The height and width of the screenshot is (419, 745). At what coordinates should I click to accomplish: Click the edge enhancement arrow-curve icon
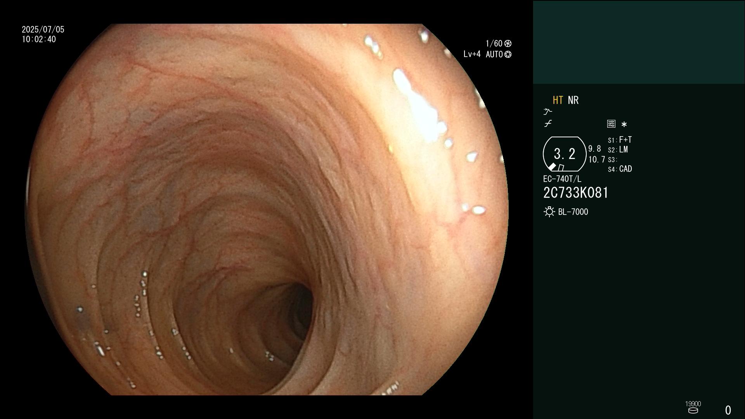tap(547, 112)
